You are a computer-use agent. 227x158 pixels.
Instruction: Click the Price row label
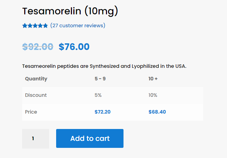pos(31,112)
